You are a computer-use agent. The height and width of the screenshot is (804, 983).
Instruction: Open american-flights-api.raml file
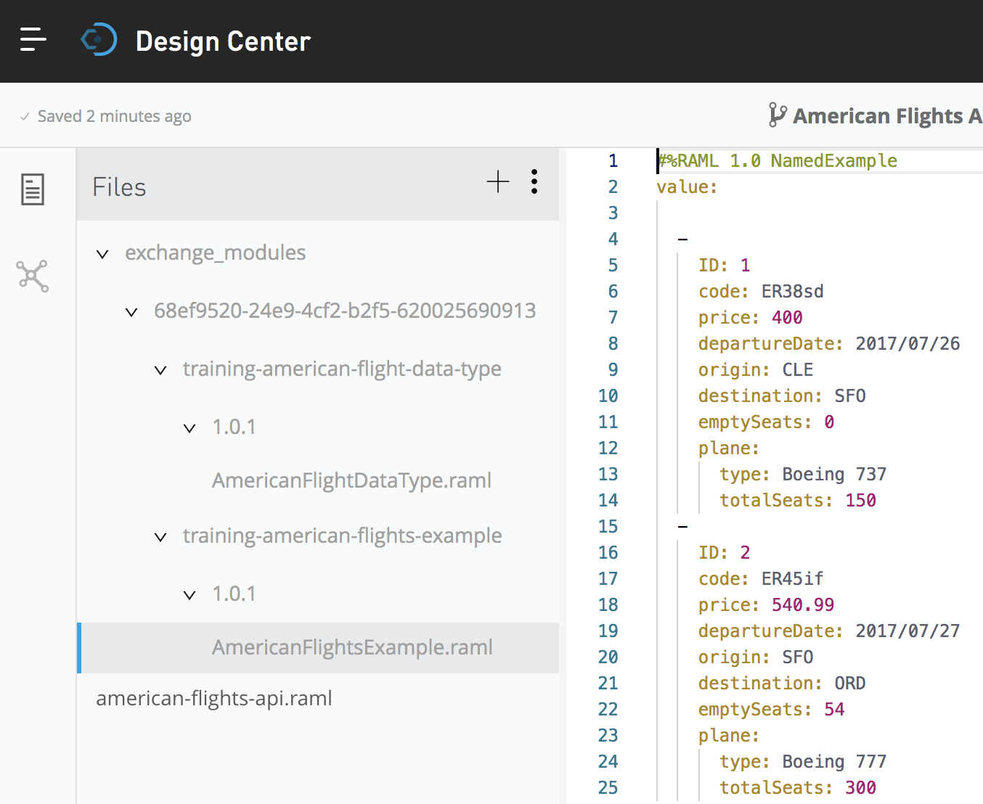tap(214, 698)
